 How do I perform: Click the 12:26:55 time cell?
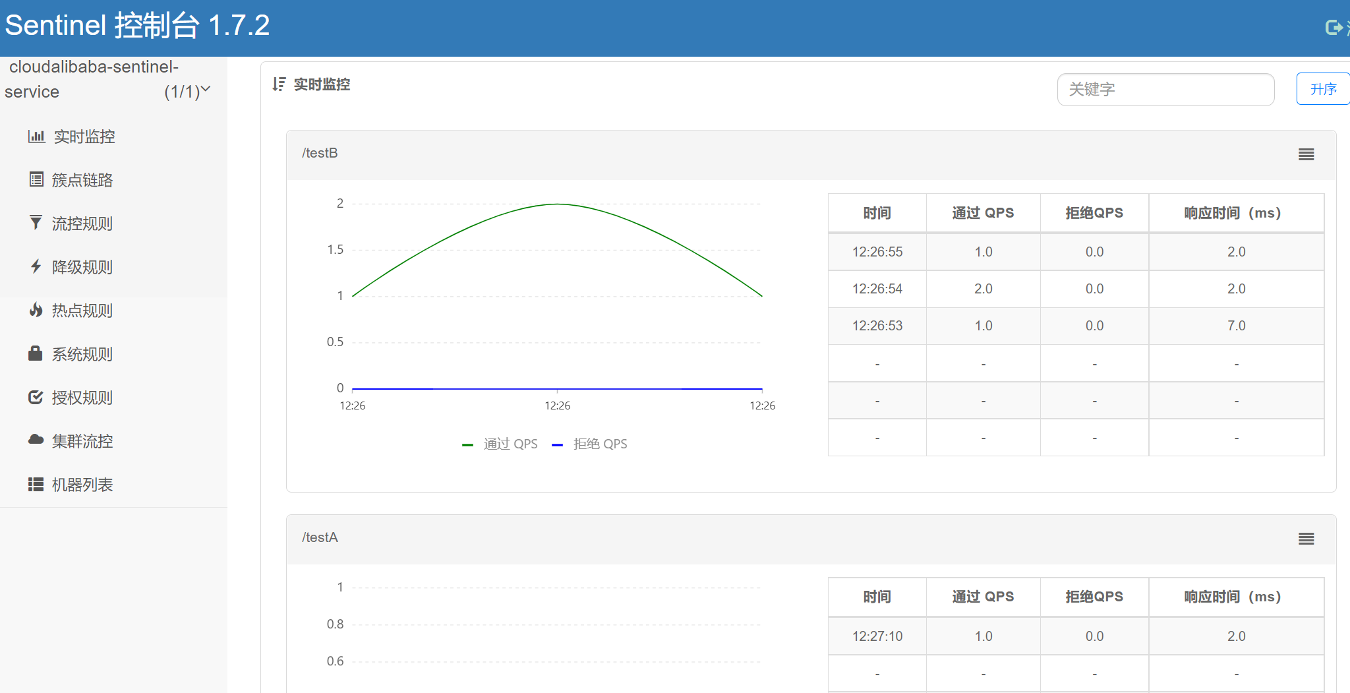click(877, 252)
